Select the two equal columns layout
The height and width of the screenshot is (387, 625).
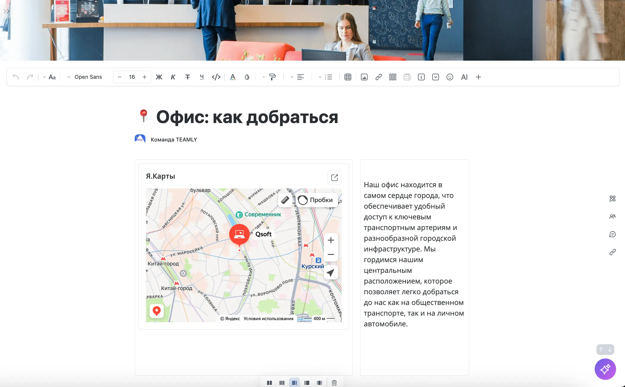(269, 383)
